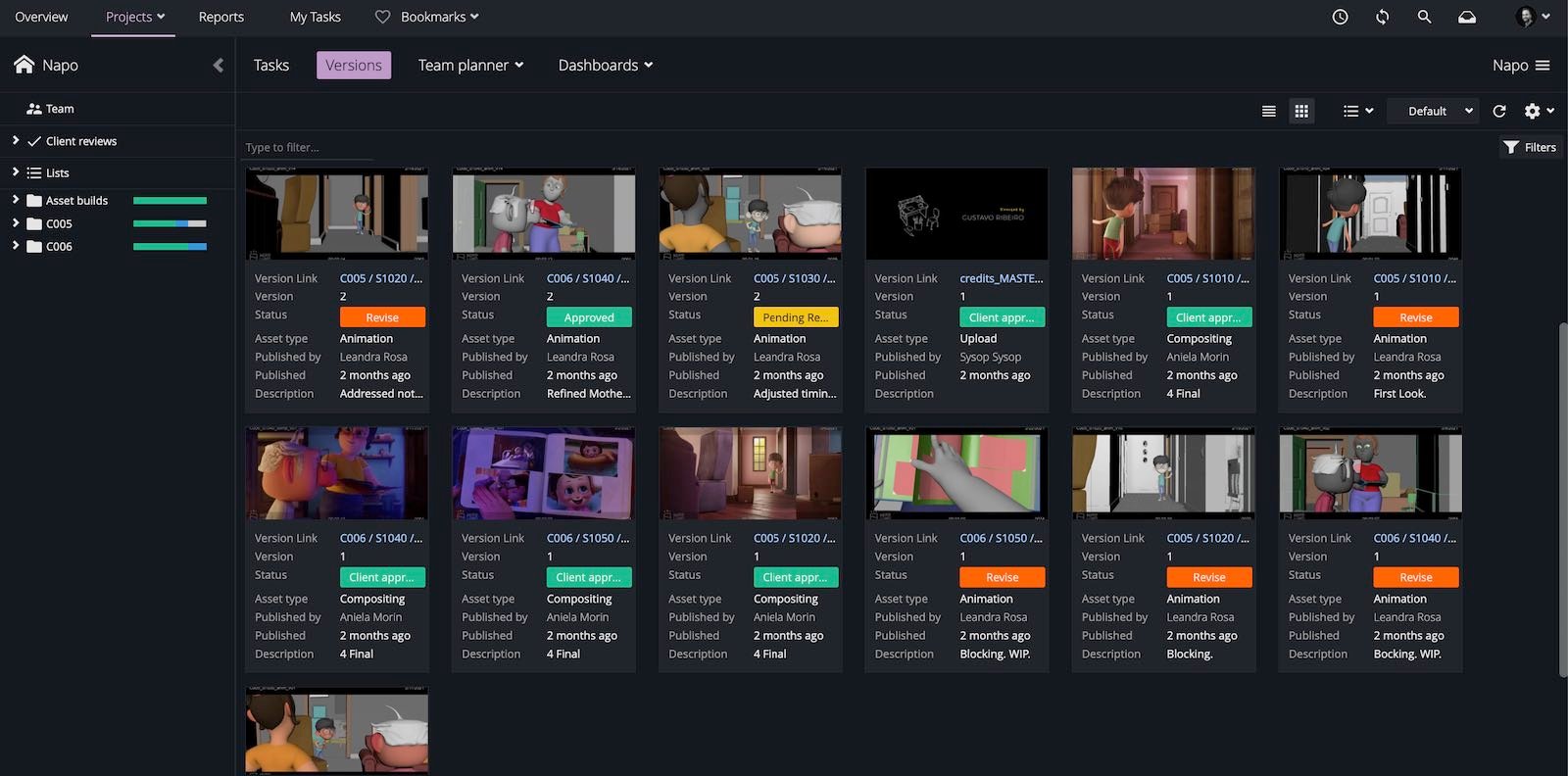
Task: Open the Reports menu item
Action: tap(220, 17)
